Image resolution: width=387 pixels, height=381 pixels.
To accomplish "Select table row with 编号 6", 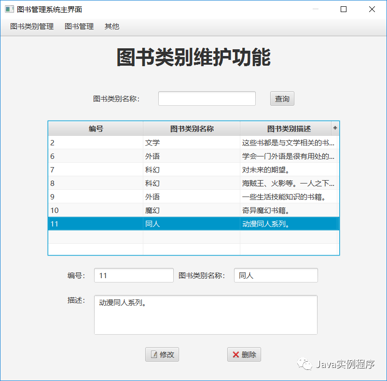I will tap(194, 156).
